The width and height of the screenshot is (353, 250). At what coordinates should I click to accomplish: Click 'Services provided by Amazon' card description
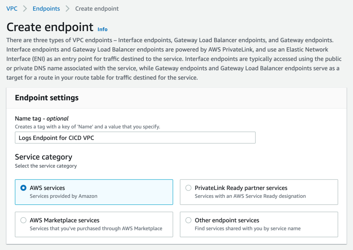pyautogui.click(x=63, y=196)
